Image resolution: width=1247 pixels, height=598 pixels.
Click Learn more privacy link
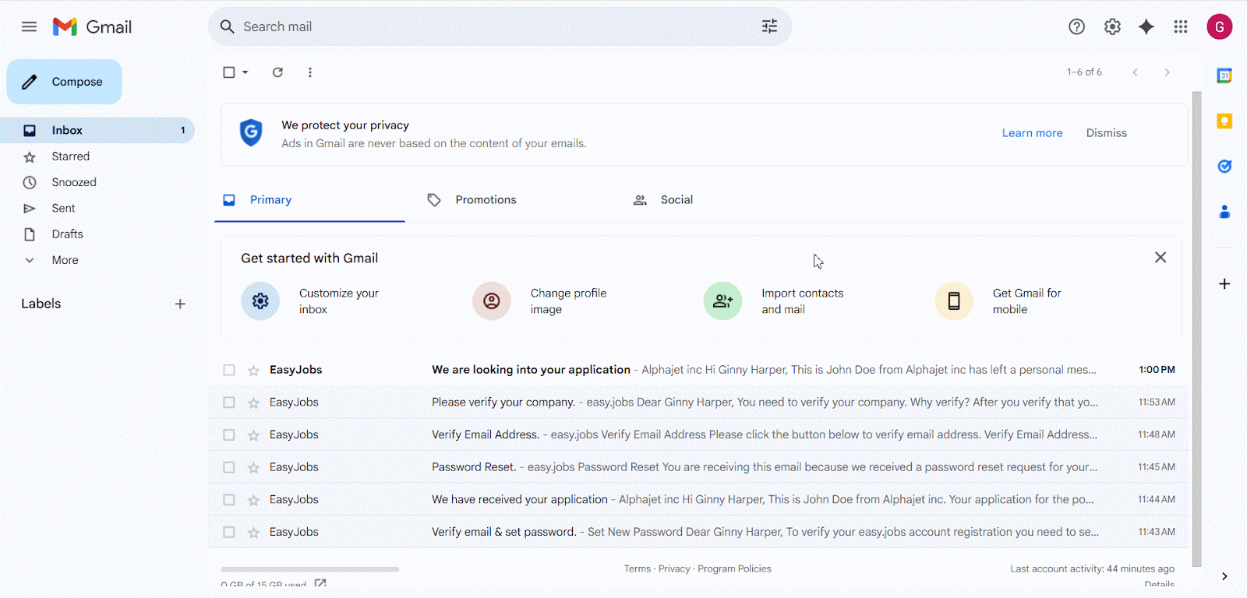click(1032, 133)
